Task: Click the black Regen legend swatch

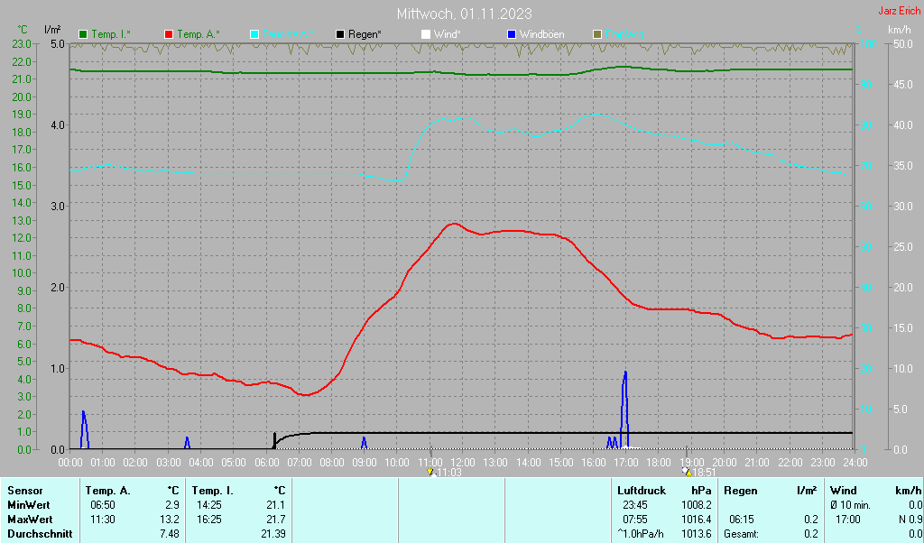Action: (340, 35)
